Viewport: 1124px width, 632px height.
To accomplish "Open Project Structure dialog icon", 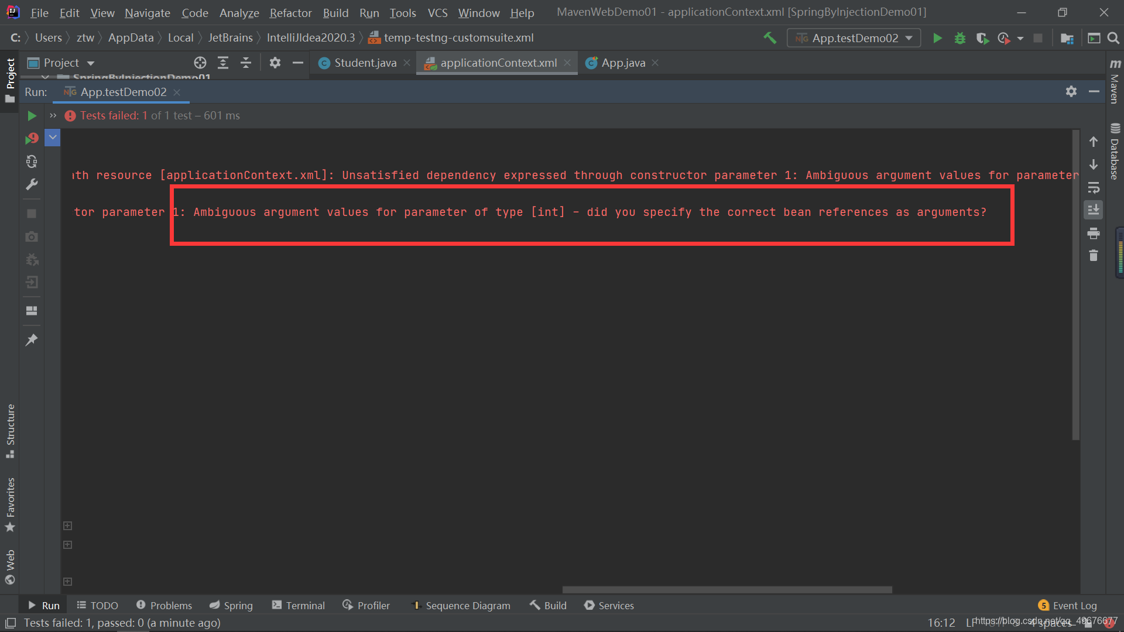I will tap(1067, 38).
